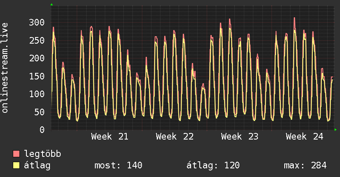340x177 pixels.
Task: Click the 150 value on Y axis
Action: (37, 76)
